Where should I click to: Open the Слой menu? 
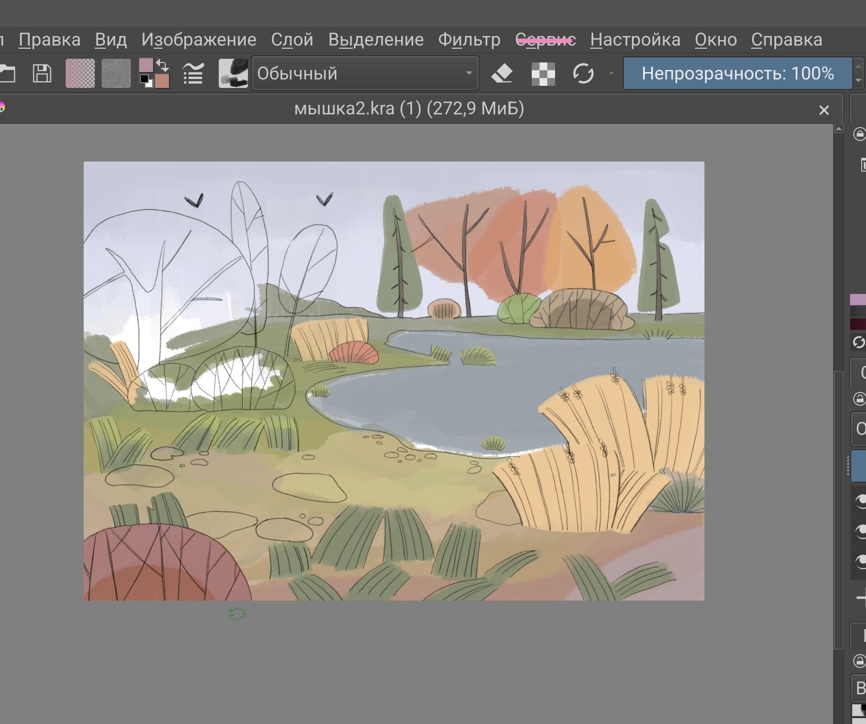pos(292,40)
